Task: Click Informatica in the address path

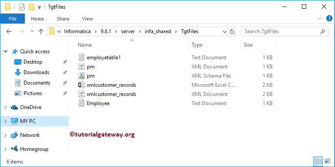Action: (77, 31)
